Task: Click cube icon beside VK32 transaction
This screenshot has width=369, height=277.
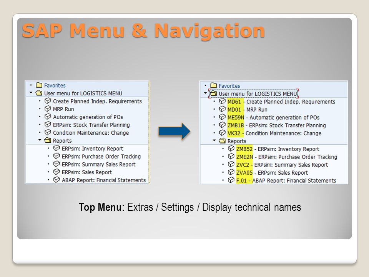Action: (x=222, y=133)
